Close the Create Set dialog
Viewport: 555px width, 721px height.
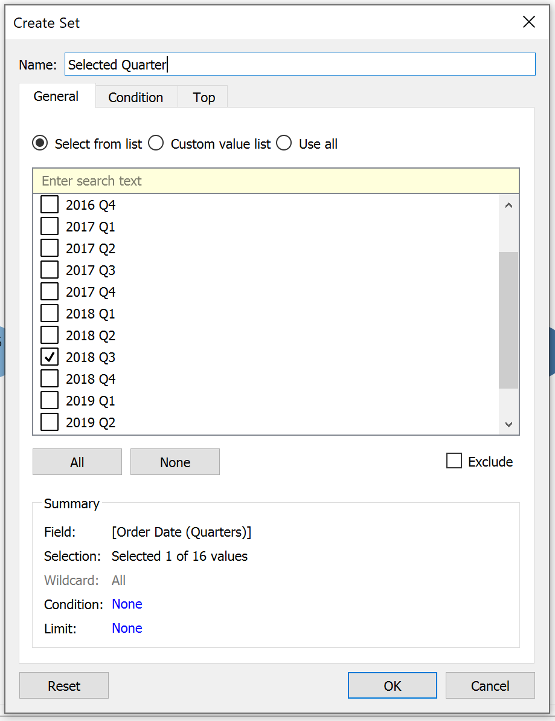529,22
